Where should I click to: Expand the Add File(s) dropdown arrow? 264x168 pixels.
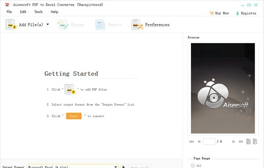[x=48, y=25]
